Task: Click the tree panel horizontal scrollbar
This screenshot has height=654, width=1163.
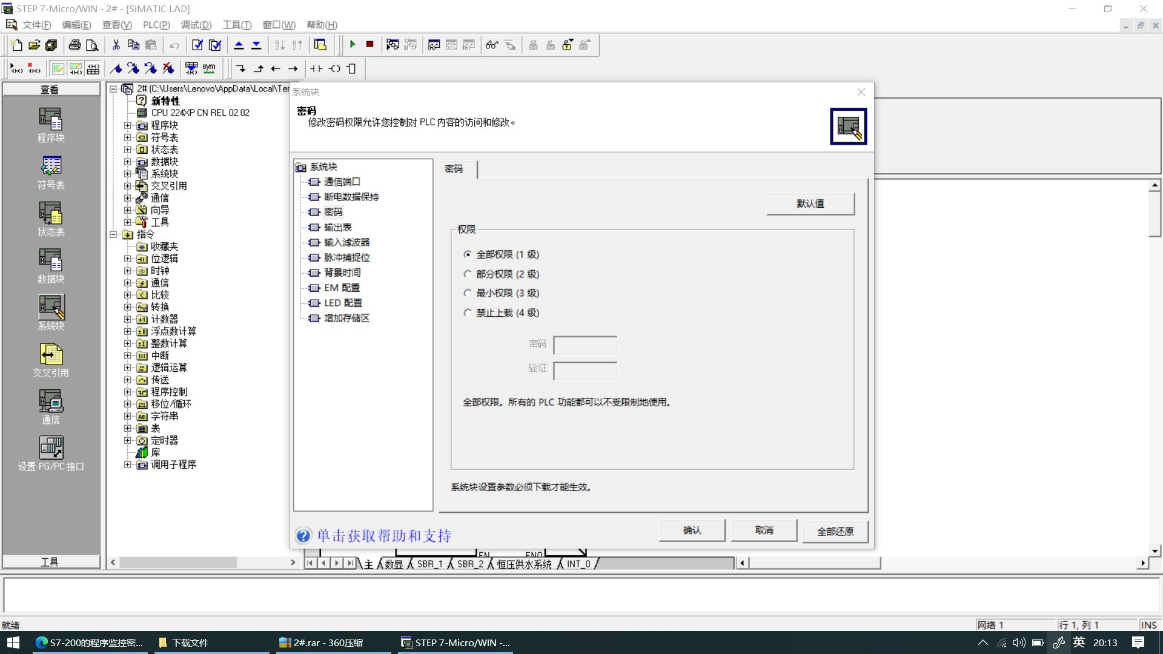Action: [177, 563]
